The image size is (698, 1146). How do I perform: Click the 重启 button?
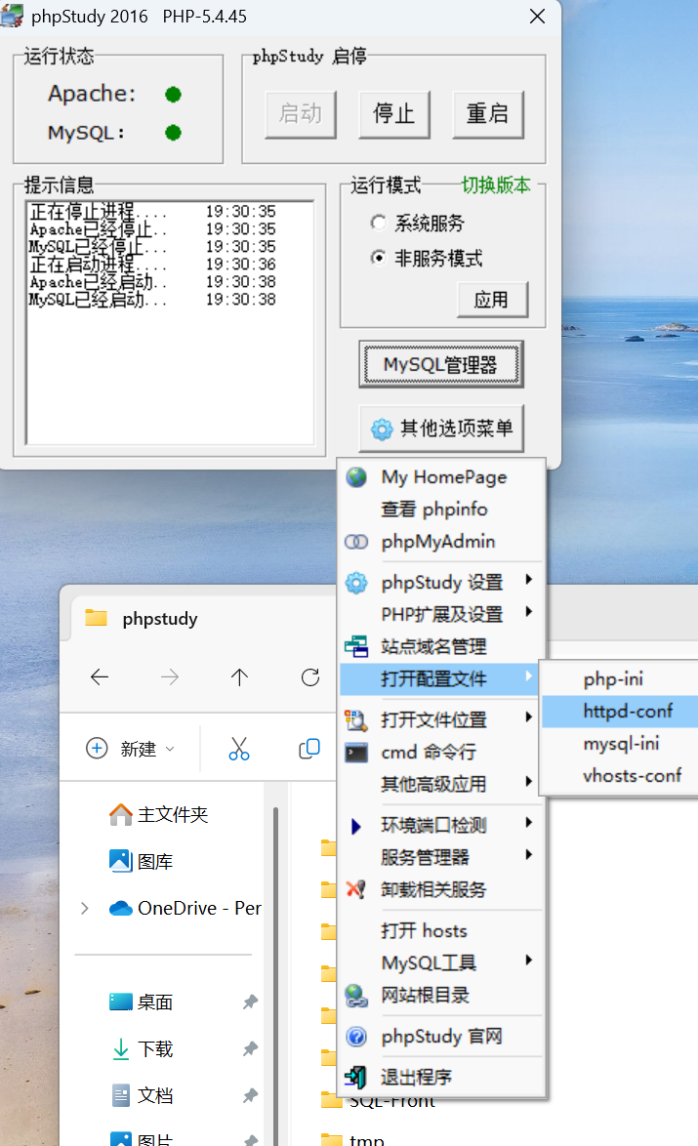(x=487, y=114)
